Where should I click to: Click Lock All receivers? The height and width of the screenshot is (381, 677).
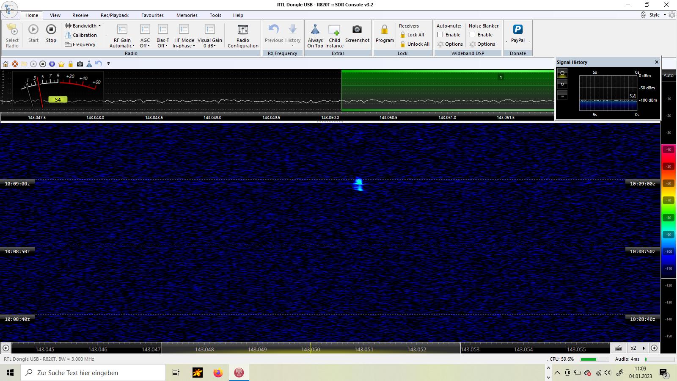[x=412, y=35]
